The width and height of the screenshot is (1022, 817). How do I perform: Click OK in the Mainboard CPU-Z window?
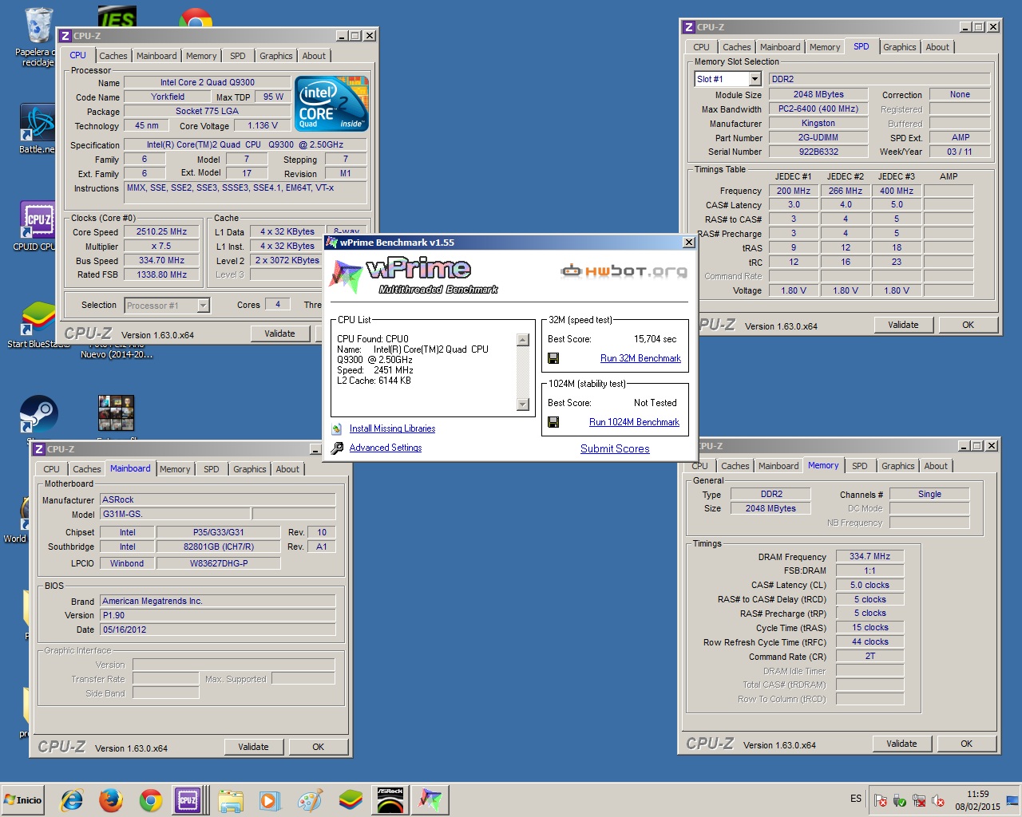tap(318, 747)
